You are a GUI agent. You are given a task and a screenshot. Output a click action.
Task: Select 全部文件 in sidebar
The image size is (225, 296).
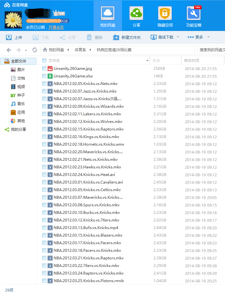(x=18, y=61)
